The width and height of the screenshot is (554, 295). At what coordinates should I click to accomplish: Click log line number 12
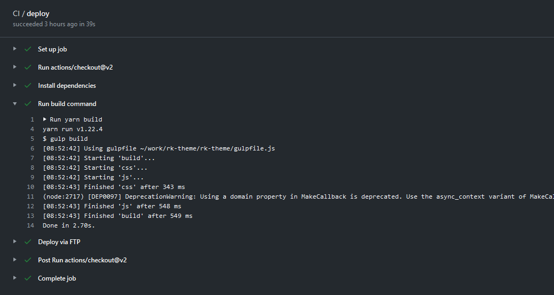(x=31, y=206)
